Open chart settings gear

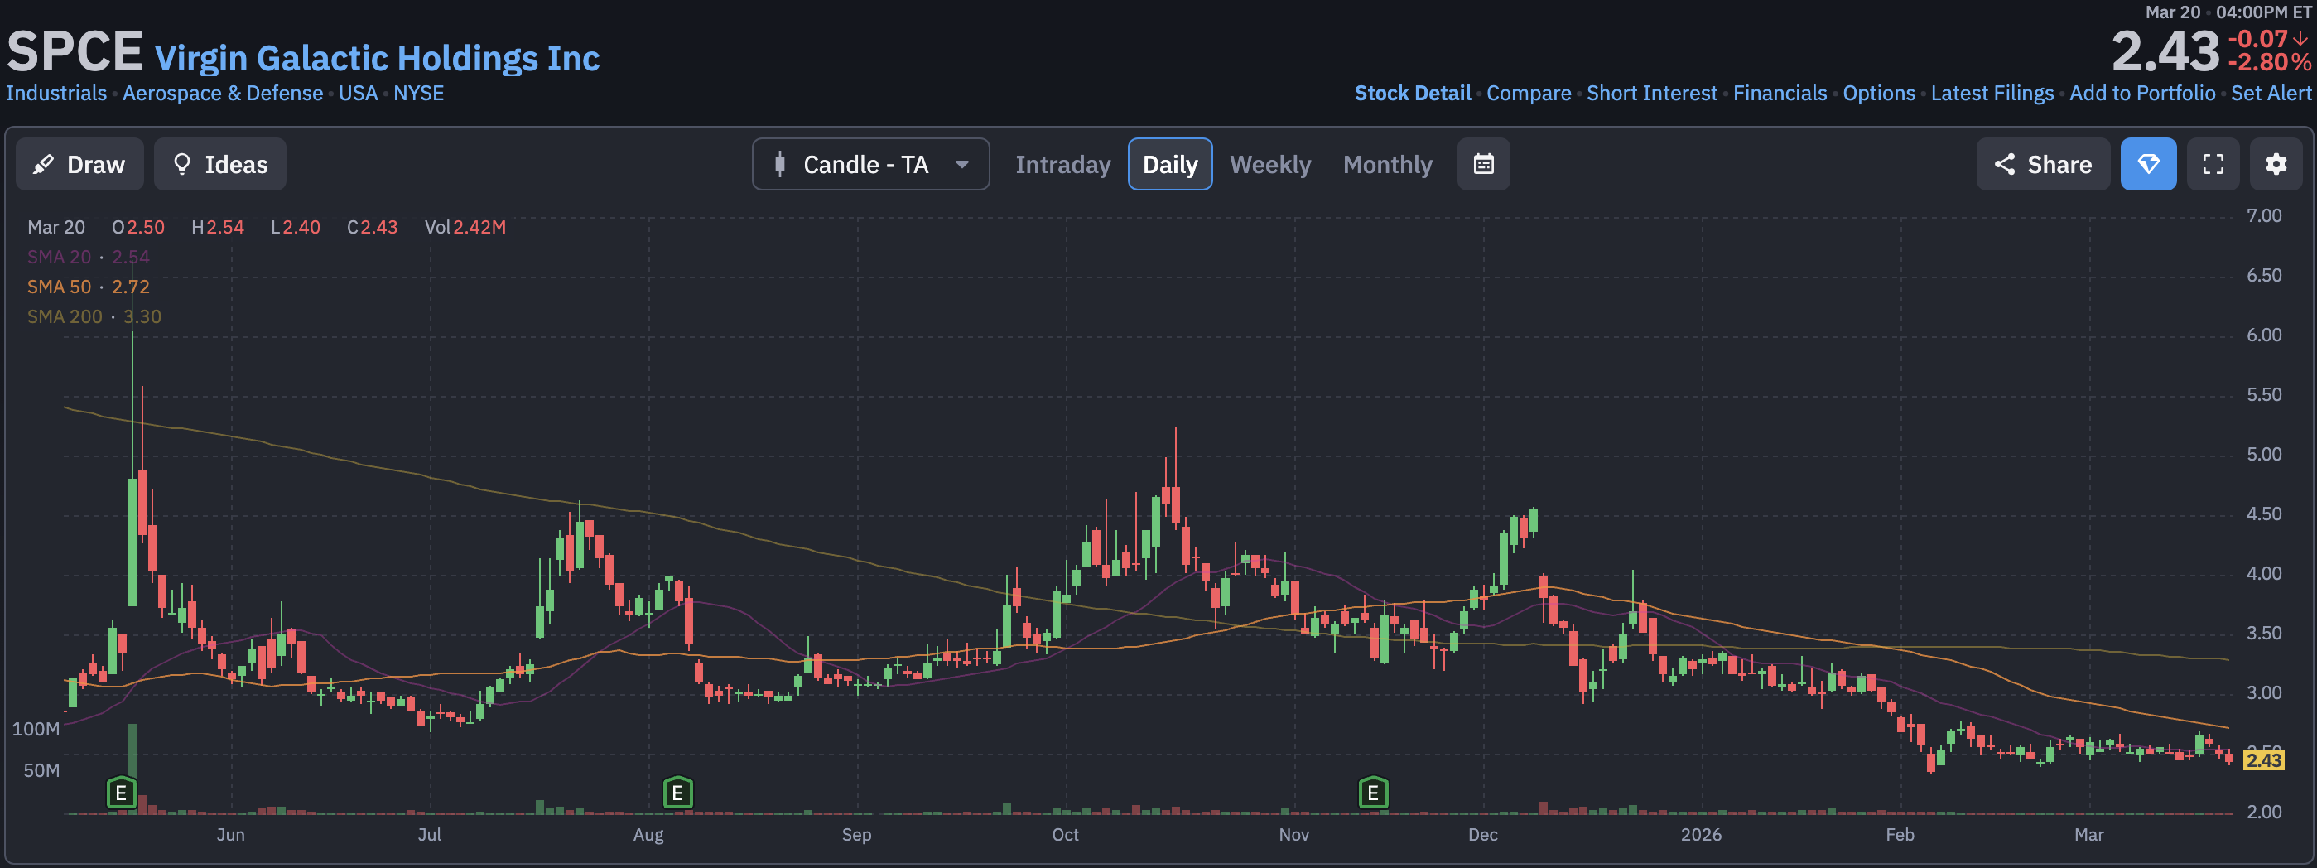click(x=2276, y=165)
